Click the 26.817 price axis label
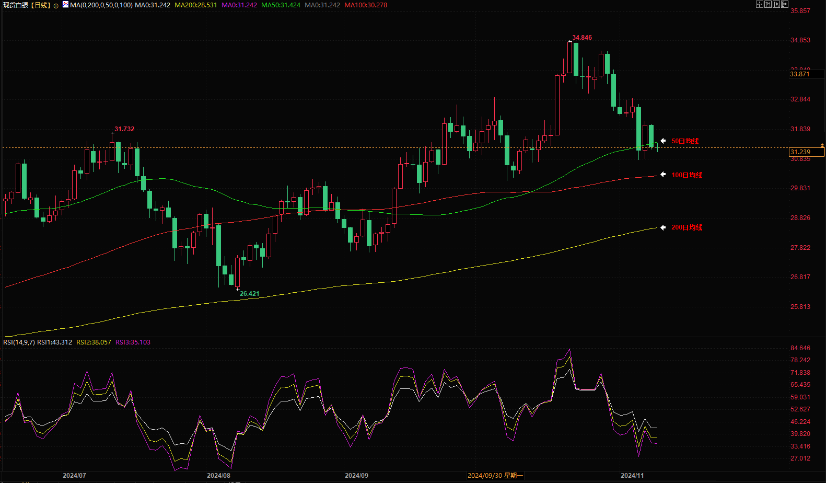Image resolution: width=826 pixels, height=483 pixels. point(800,277)
